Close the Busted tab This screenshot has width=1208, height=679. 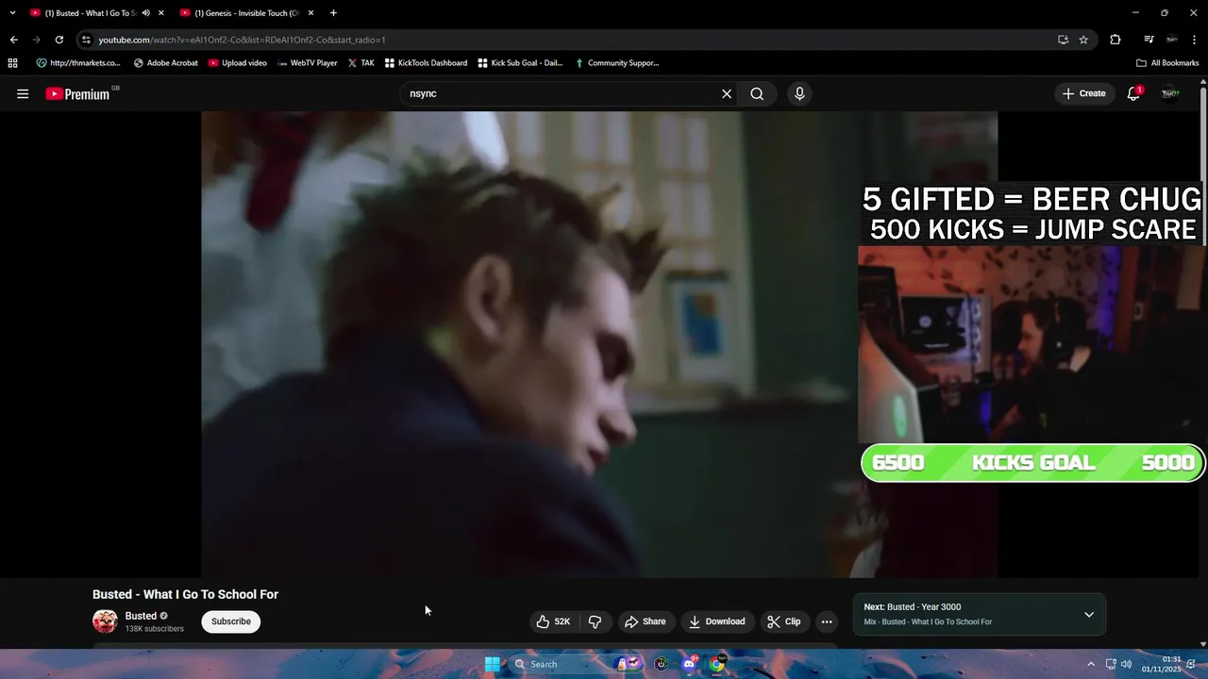point(161,13)
